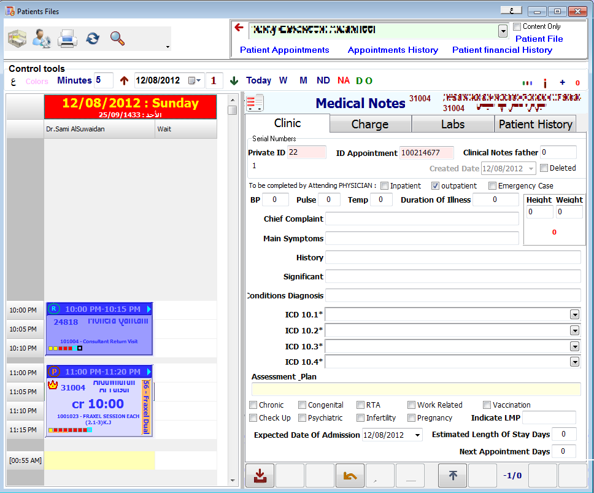This screenshot has height=493, width=594.
Task: Click the refresh arrows icon
Action: [x=93, y=39]
